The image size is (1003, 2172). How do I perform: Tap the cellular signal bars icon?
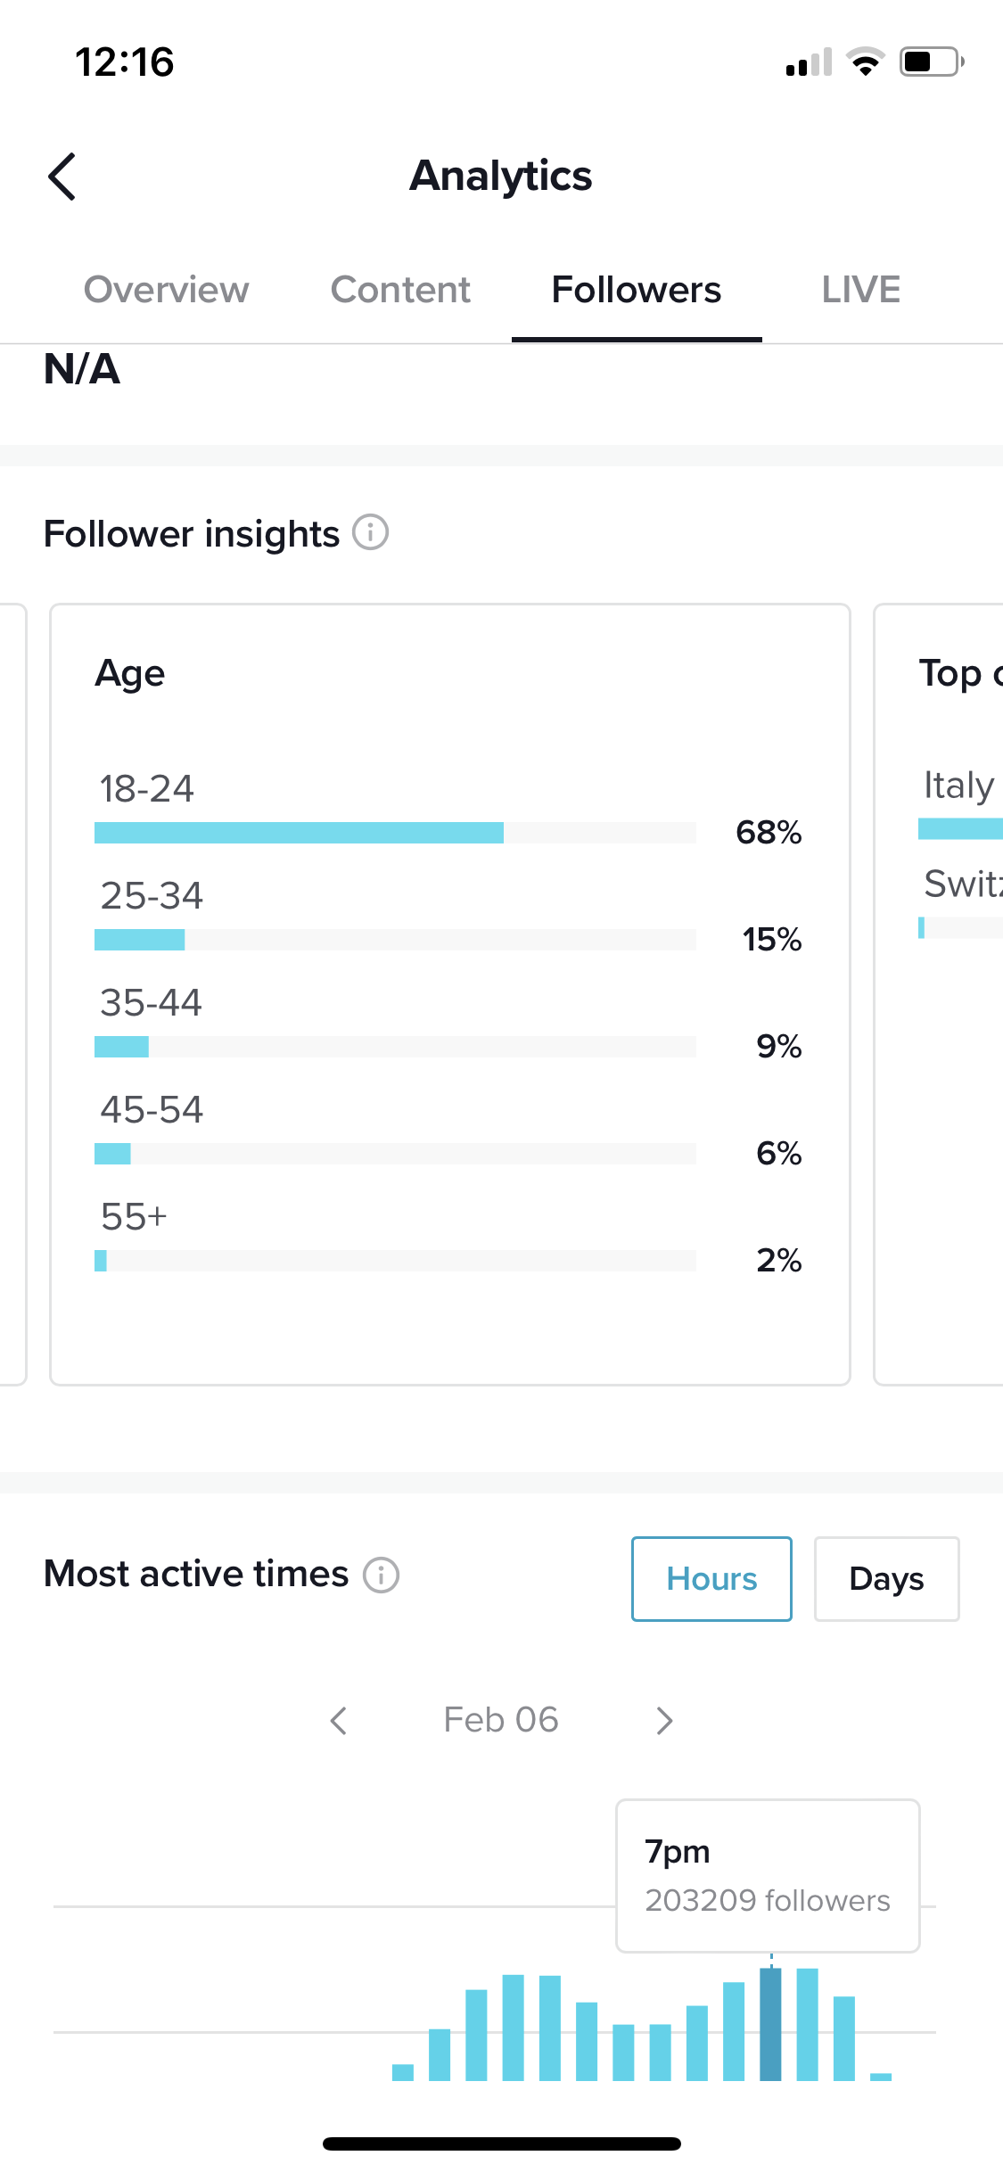coord(809,62)
